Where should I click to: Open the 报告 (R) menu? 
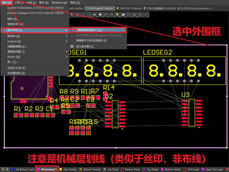coord(44,3)
